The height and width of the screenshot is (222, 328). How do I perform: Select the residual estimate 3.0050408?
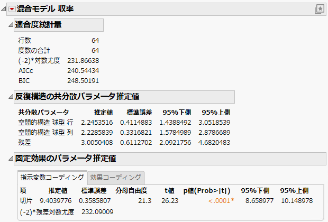(x=97, y=142)
